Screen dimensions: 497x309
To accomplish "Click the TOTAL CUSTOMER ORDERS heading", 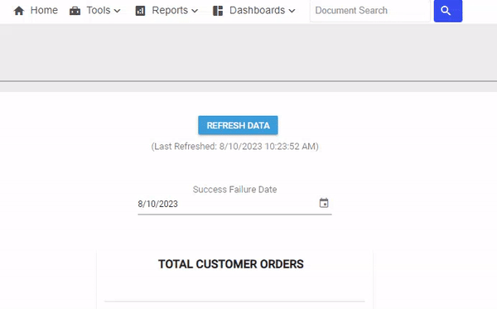I will tap(231, 264).
